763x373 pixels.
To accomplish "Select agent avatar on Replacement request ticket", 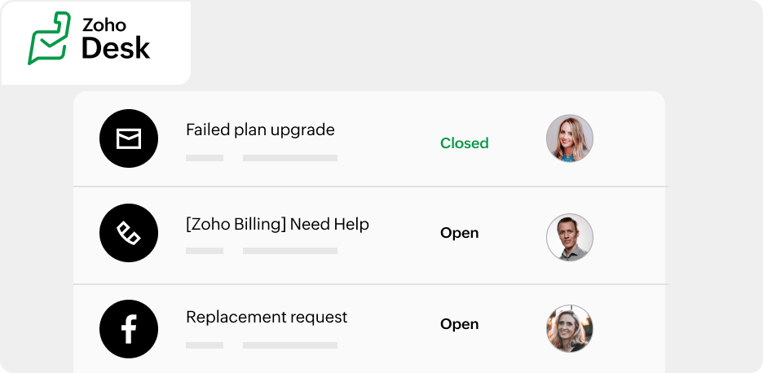I will point(569,328).
